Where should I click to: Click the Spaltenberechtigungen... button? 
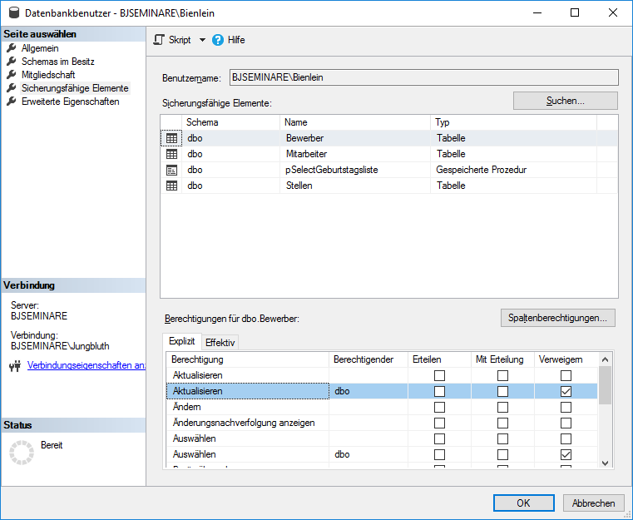tap(557, 318)
